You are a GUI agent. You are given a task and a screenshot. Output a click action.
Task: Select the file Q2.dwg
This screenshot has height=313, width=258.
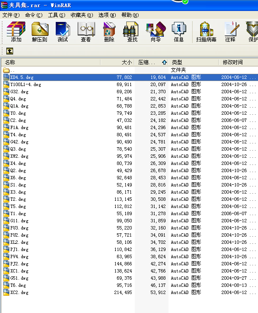[x=18, y=171]
